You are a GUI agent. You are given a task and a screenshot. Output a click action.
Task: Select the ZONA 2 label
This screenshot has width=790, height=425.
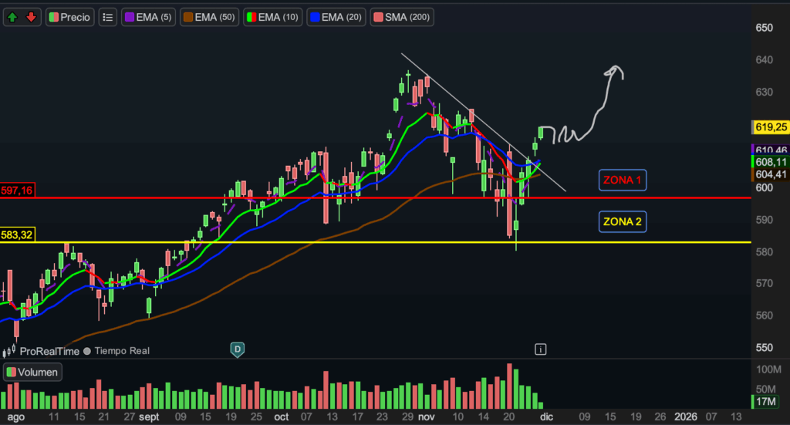pyautogui.click(x=622, y=223)
